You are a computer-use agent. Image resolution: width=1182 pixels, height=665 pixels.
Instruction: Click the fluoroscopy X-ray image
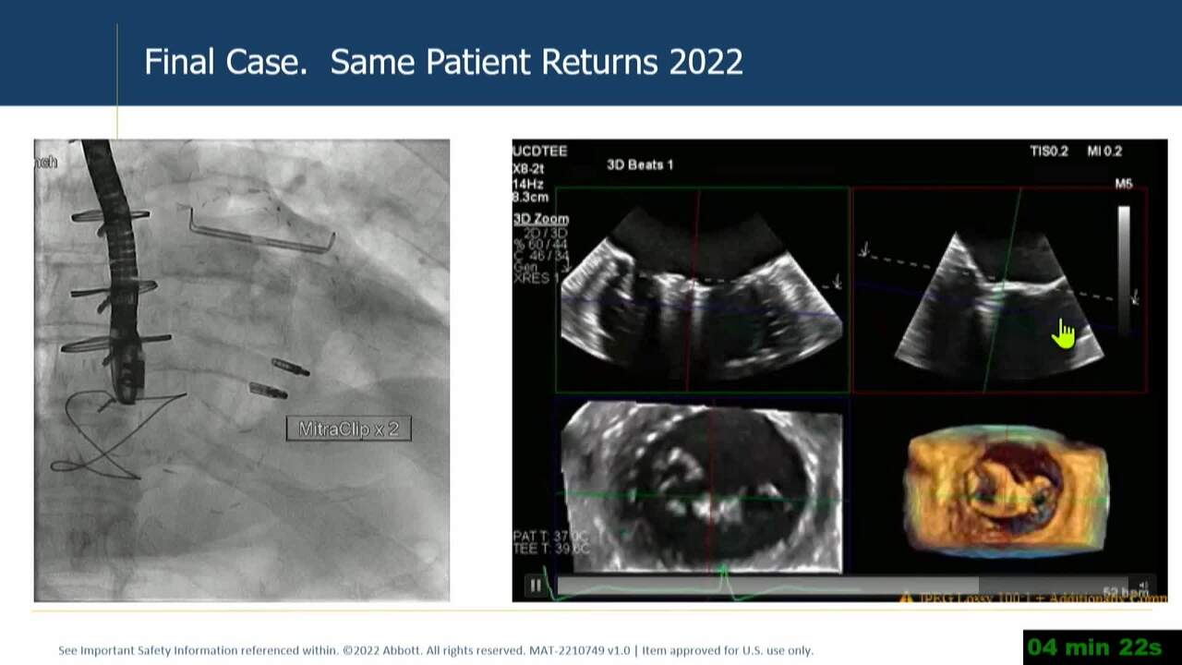click(242, 370)
